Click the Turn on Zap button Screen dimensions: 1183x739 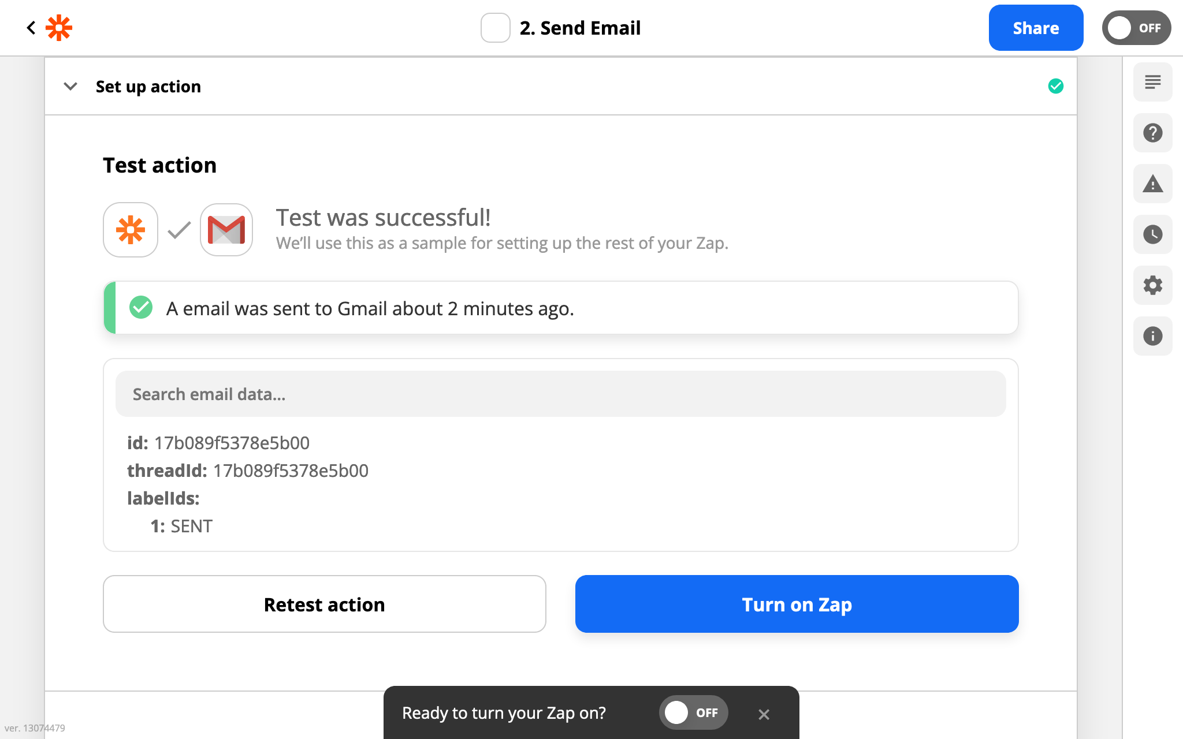click(x=797, y=604)
